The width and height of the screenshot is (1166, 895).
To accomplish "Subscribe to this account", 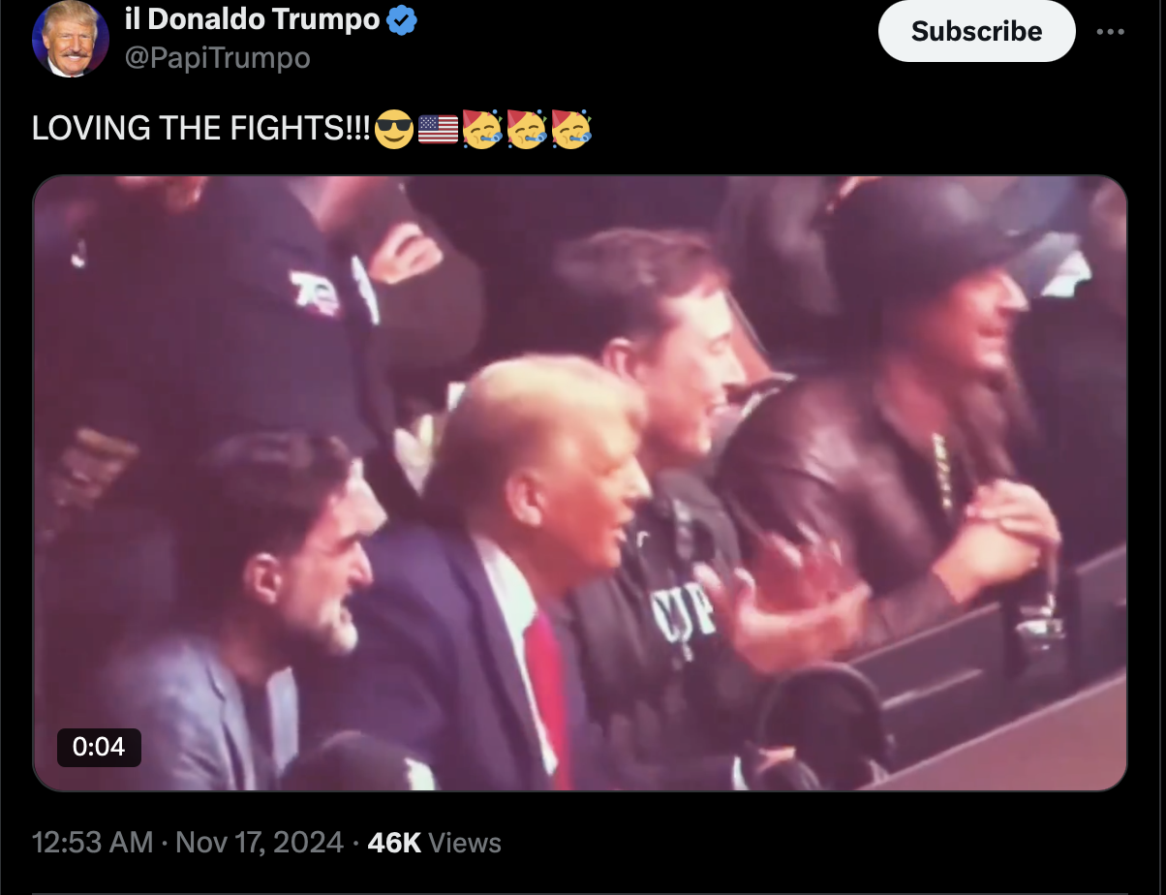I will pos(976,31).
